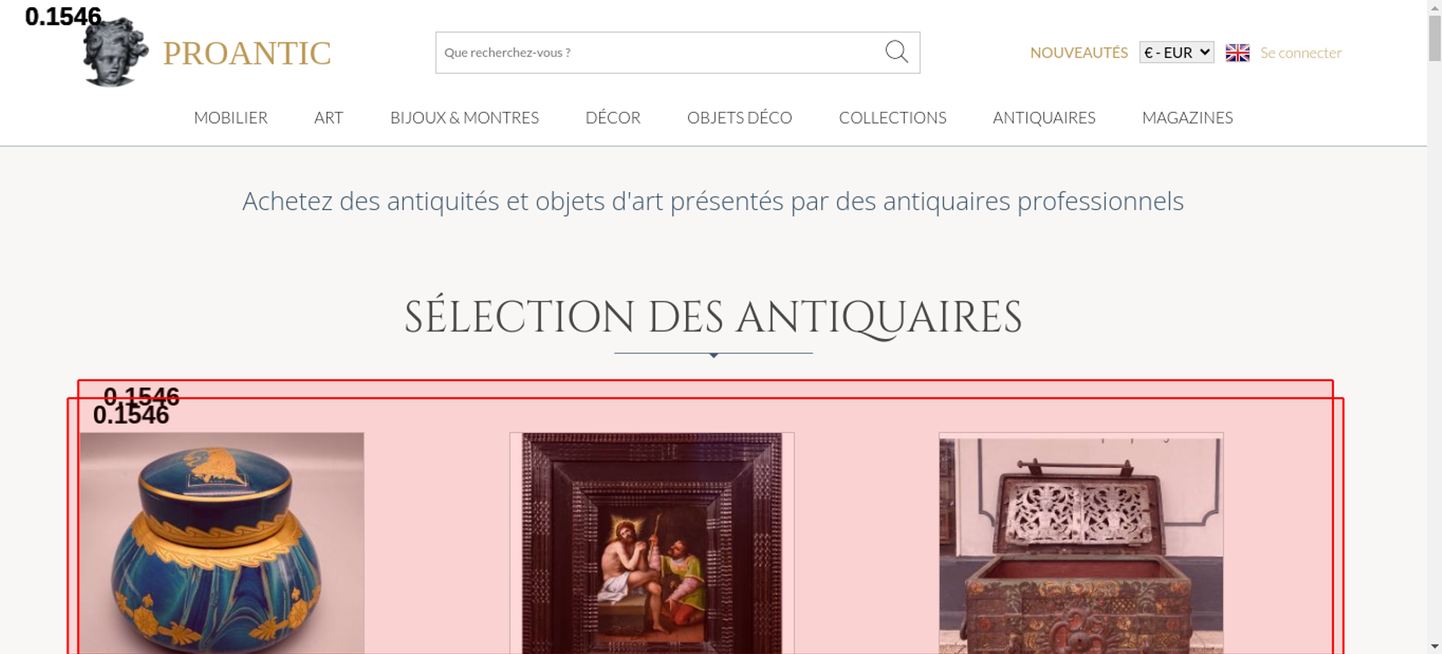Open the blue and gold lidded jar thumbnail

click(x=222, y=543)
